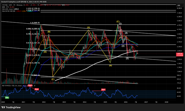The image size is (185, 111).
Task: Select the Ethereum / Dollar Bitstamp symbol legend
Action: coord(12,5)
